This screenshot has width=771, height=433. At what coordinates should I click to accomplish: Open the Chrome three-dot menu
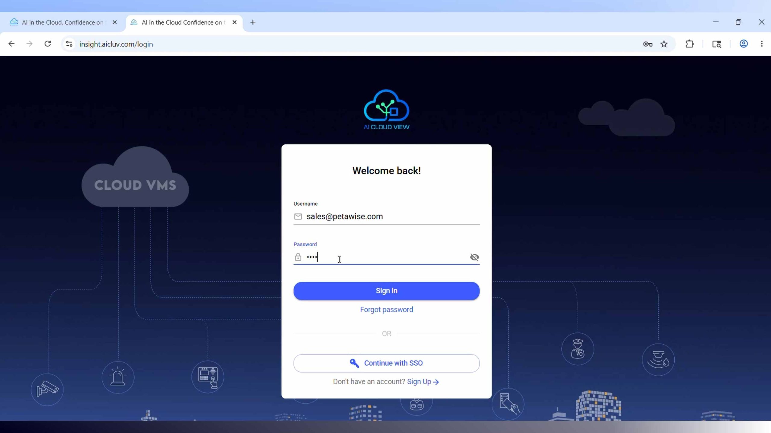click(762, 44)
